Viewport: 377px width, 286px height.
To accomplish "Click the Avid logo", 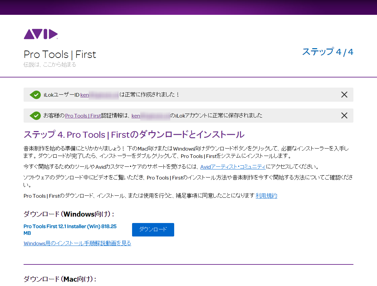I will coord(41,34).
